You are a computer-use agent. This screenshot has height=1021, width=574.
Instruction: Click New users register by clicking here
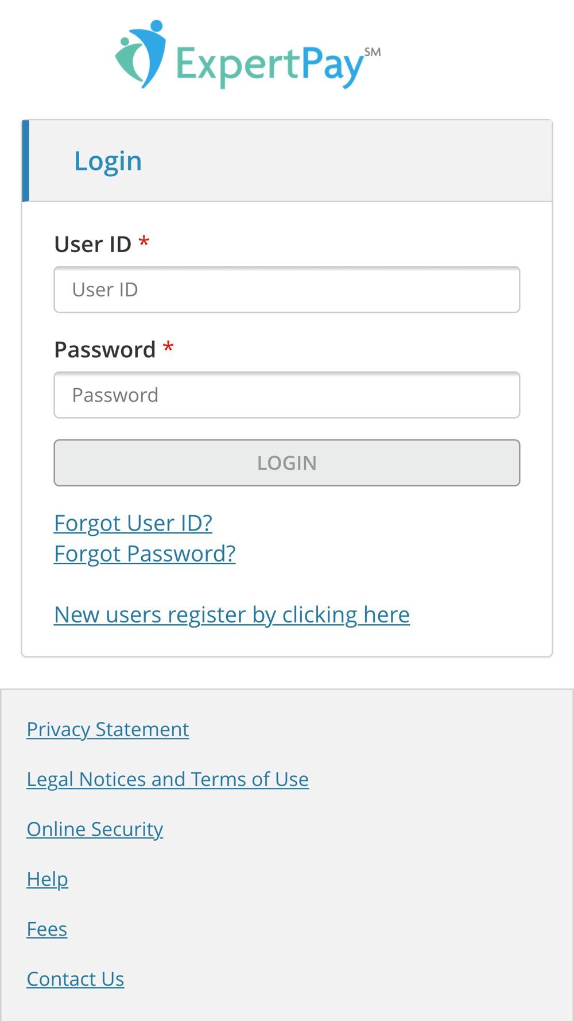click(x=232, y=614)
